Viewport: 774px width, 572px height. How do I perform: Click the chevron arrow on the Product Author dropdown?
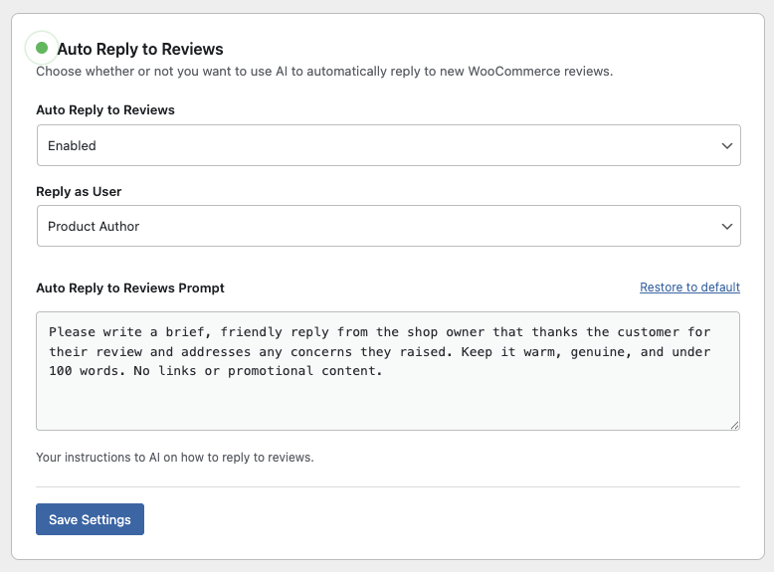point(726,226)
